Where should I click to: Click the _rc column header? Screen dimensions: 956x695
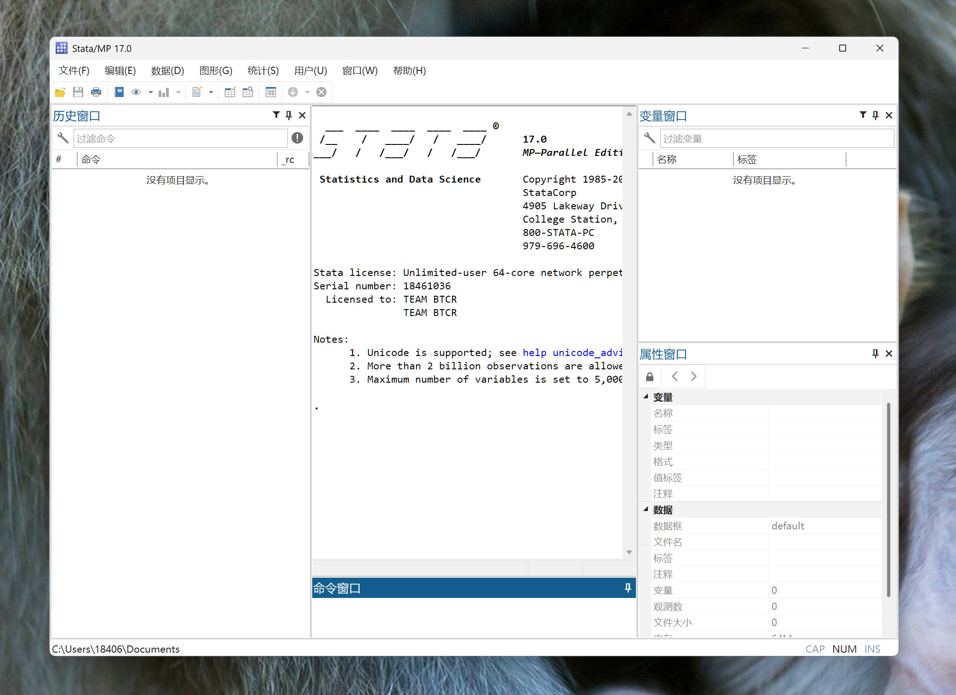(293, 160)
